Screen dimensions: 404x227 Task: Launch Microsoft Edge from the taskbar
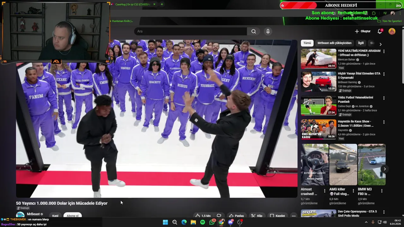[x=184, y=222]
